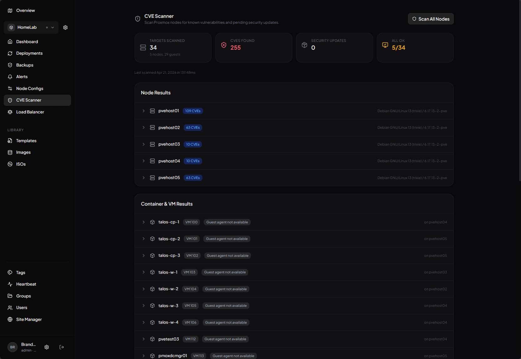Expand the pvehost02 node results row
Viewport: 521px width, 359px height.
pos(294,127)
